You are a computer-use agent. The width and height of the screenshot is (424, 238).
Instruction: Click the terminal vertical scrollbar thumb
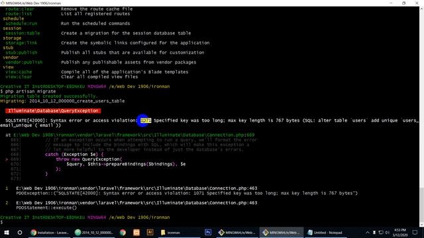421,205
